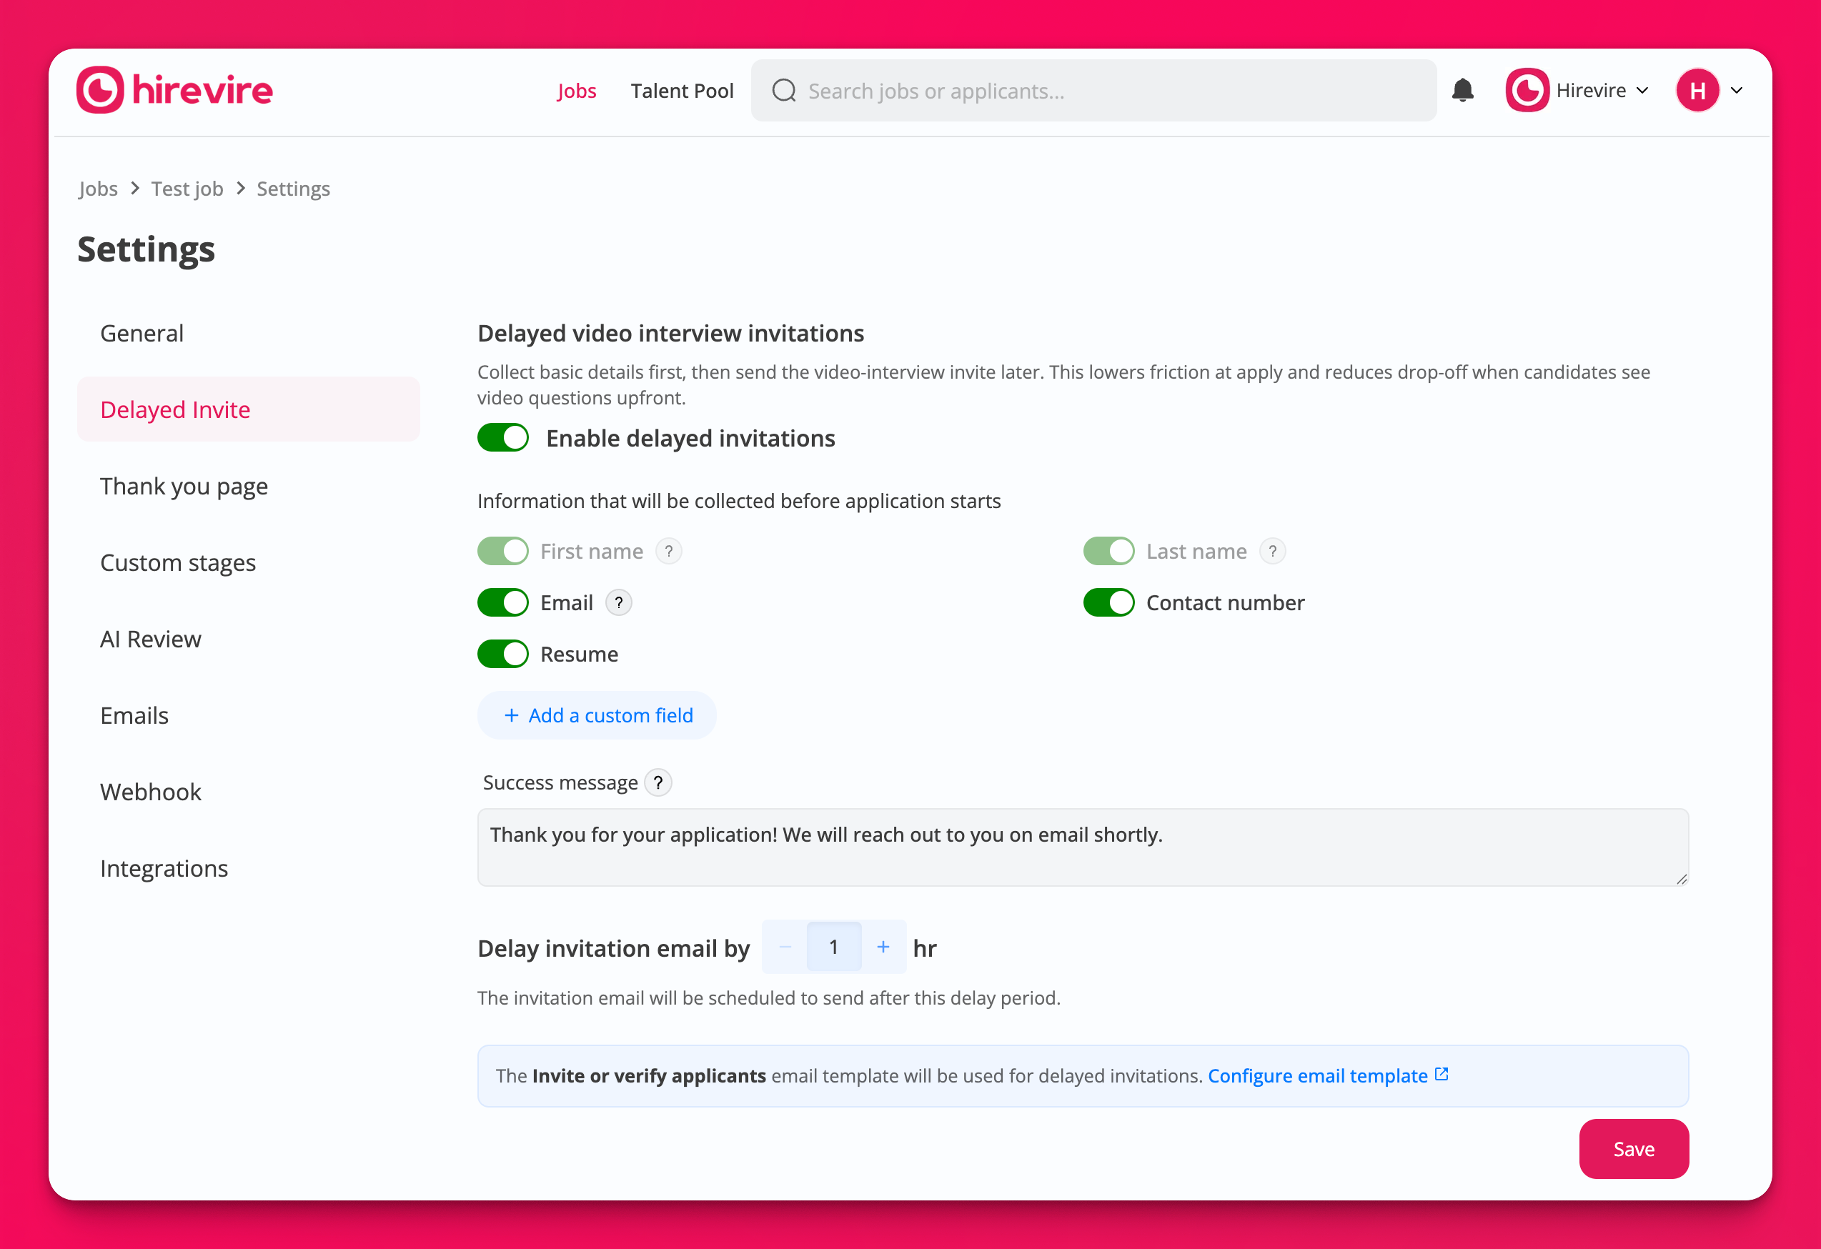Increase delay hours with plus icon
Viewport: 1821px width, 1249px height.
pyautogui.click(x=883, y=947)
